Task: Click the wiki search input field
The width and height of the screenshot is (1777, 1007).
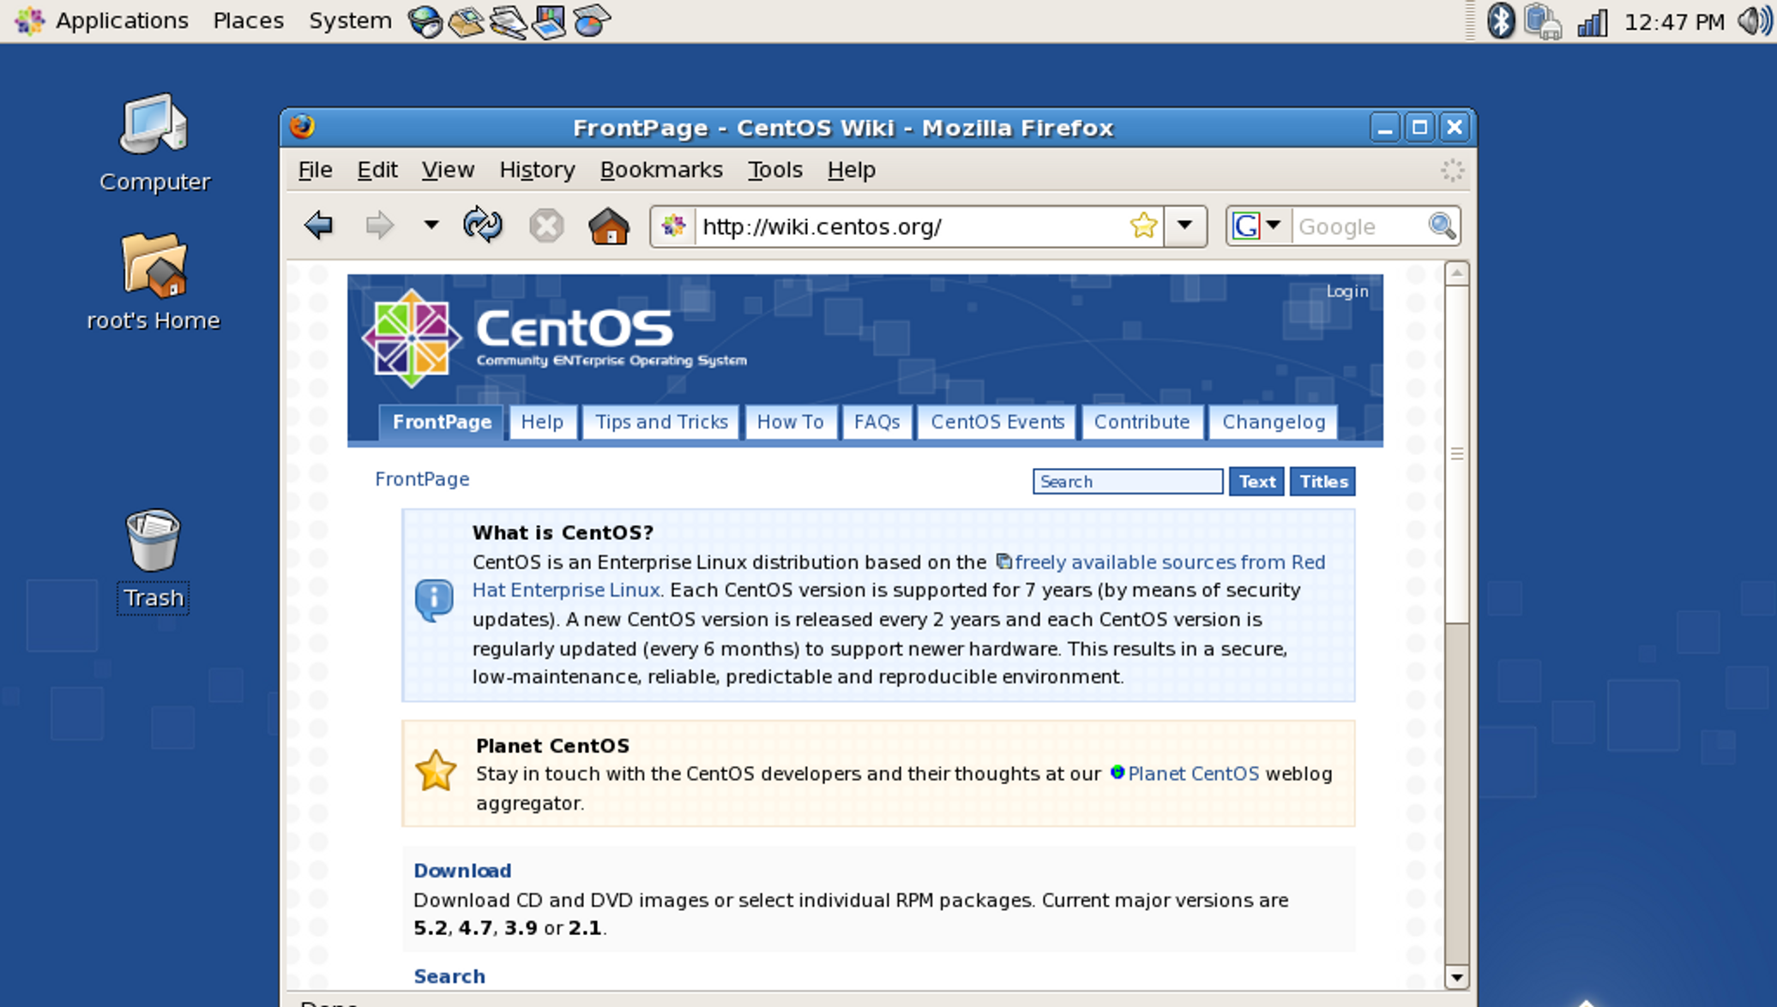Action: (x=1127, y=482)
